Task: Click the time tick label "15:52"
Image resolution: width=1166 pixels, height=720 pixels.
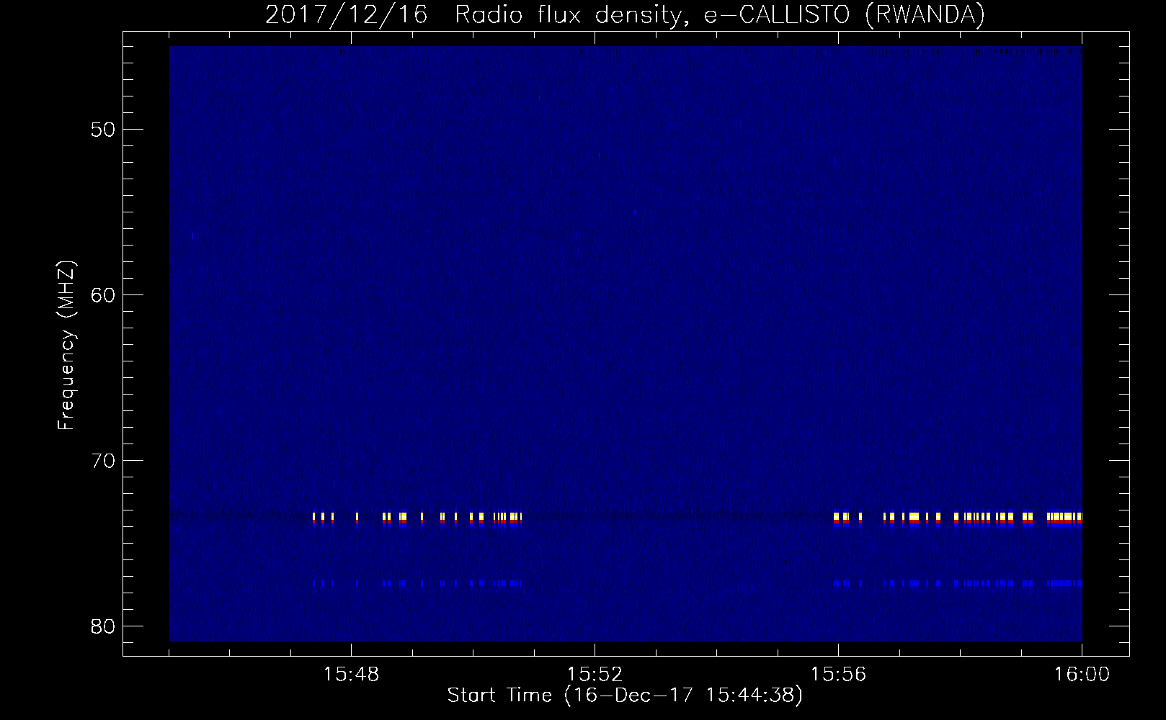Action: (x=595, y=675)
